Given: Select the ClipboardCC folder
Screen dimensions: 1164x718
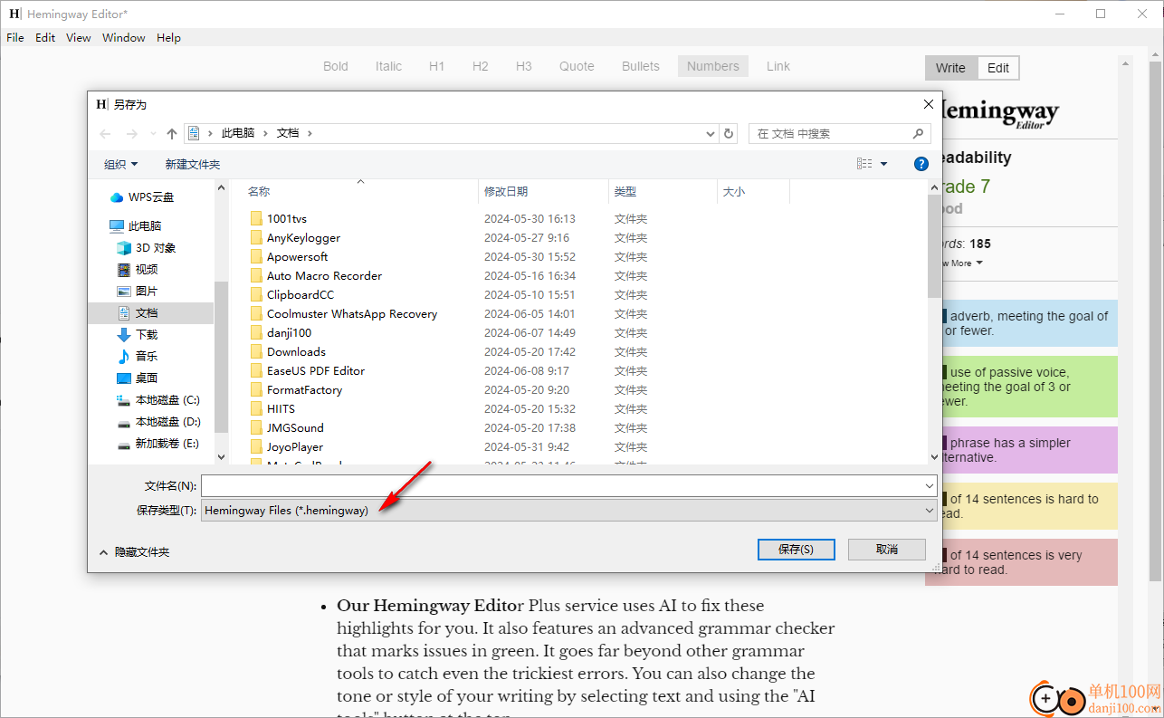Looking at the screenshot, I should click(300, 294).
